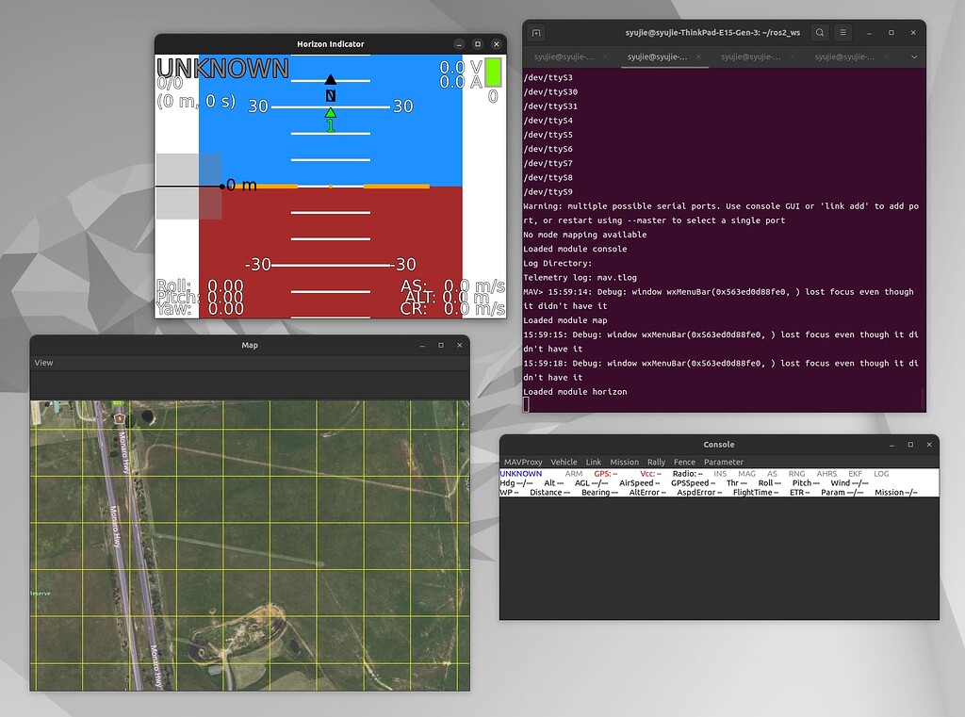Click the INS status indicator in the Console
Image resolution: width=965 pixels, height=717 pixels.
tap(720, 474)
